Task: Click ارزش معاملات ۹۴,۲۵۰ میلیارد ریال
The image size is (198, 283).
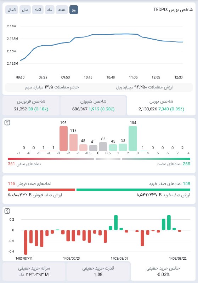Action: click(x=144, y=87)
